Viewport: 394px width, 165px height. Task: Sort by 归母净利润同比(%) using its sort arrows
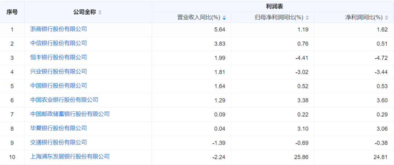click(x=307, y=18)
